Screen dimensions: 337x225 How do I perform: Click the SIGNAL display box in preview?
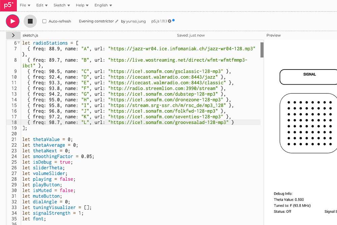[308, 77]
